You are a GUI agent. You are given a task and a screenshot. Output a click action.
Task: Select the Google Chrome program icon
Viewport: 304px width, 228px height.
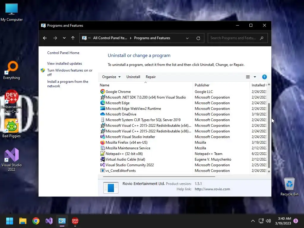[102, 91]
